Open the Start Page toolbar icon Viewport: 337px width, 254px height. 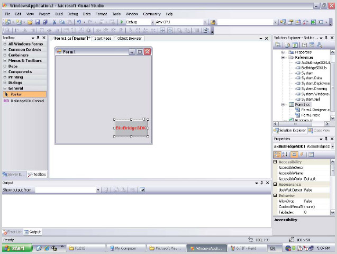pos(313,22)
